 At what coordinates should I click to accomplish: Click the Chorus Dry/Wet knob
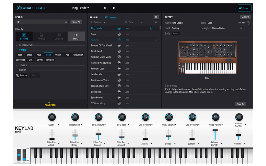(x=239, y=117)
